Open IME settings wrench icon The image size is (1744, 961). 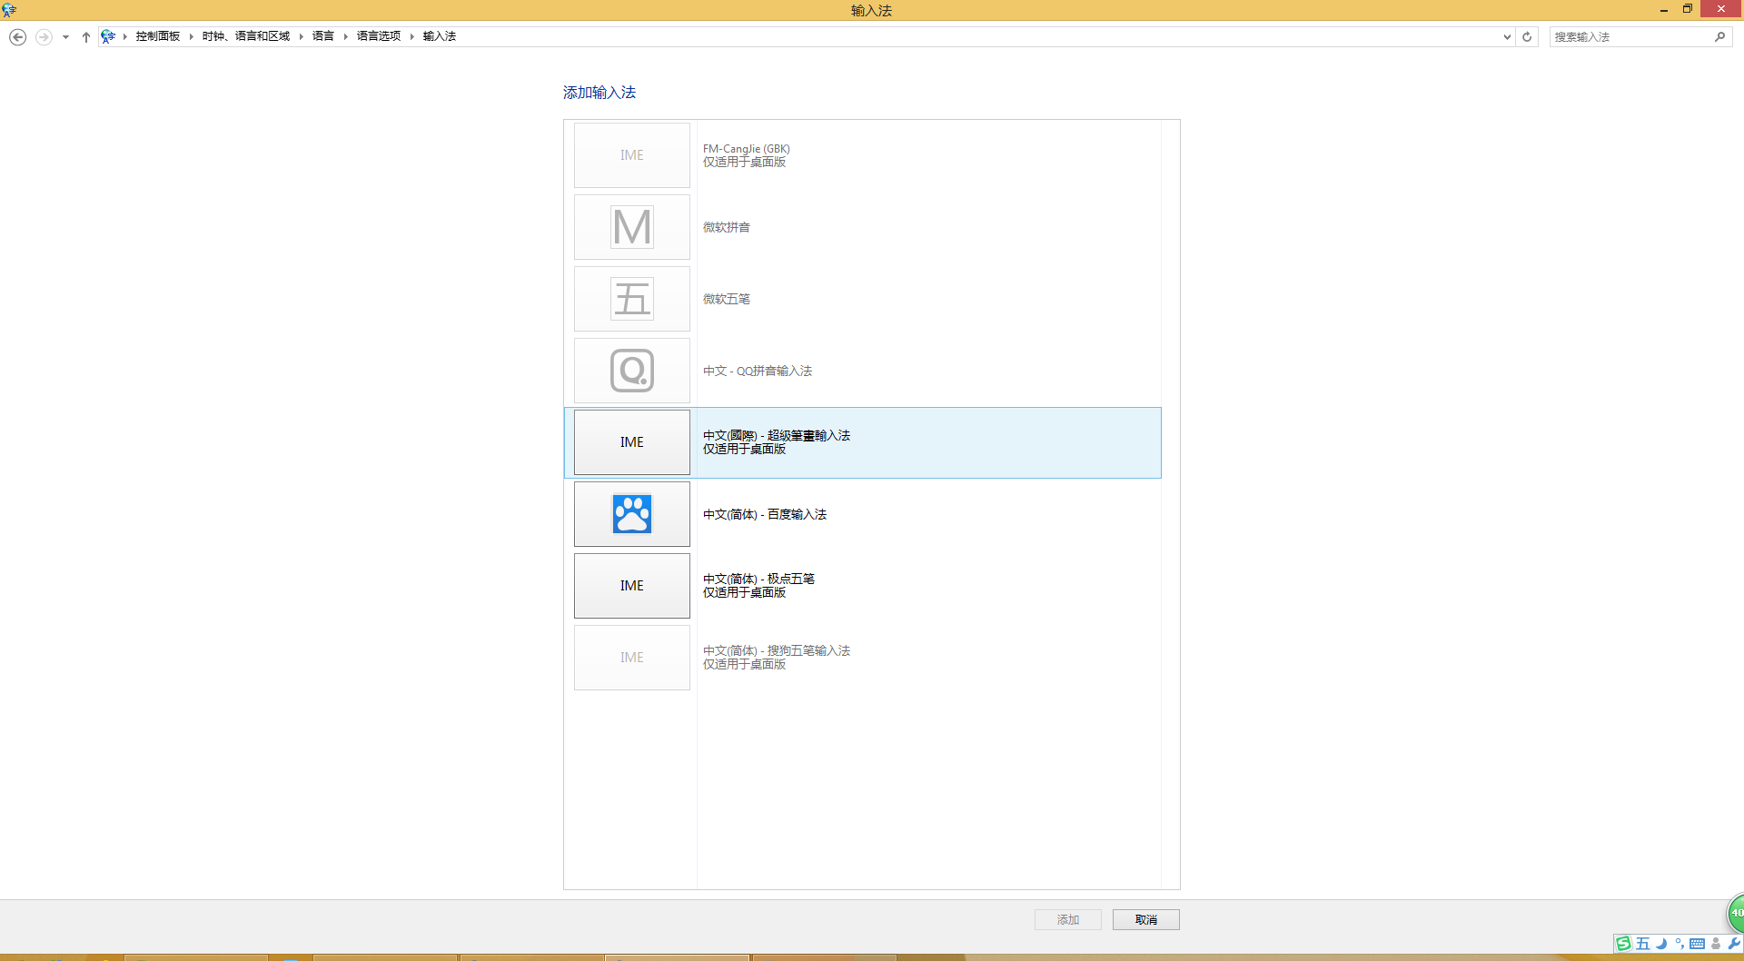point(1734,944)
